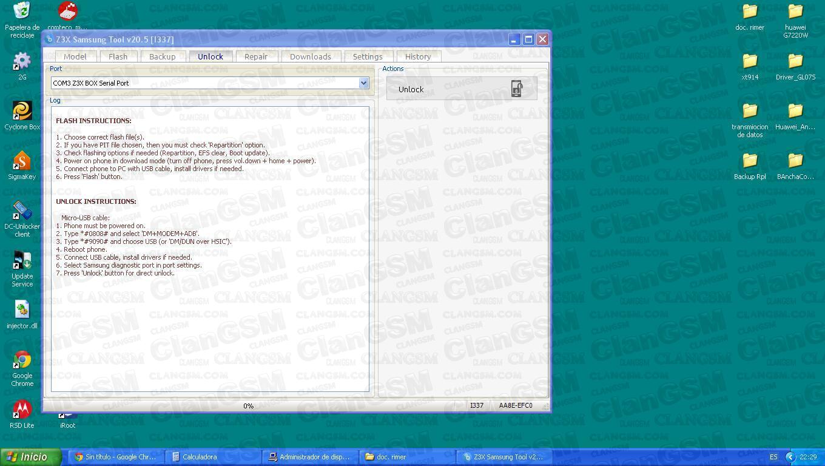The image size is (825, 466).
Task: Click the line "6. Press 'Flash' button."
Action: click(x=89, y=177)
